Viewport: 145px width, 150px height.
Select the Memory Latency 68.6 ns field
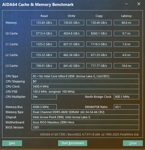tap(126, 23)
